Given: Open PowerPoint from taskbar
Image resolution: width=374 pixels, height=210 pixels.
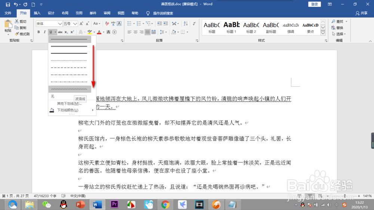Looking at the screenshot, I should 80,204.
